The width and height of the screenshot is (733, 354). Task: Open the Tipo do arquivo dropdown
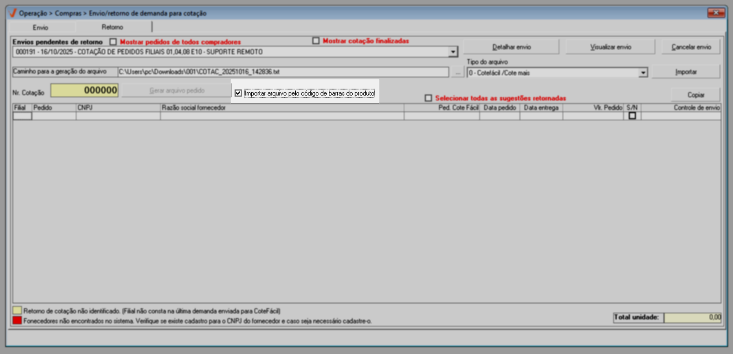pos(643,73)
